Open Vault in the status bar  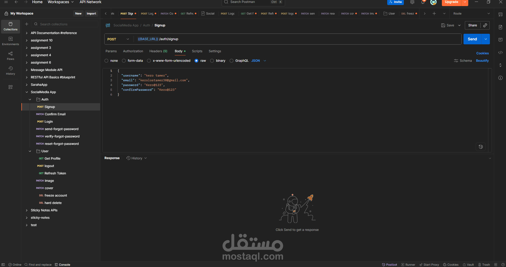point(468,265)
